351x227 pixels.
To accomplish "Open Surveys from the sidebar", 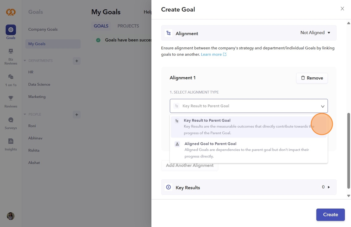I will pyautogui.click(x=11, y=120).
